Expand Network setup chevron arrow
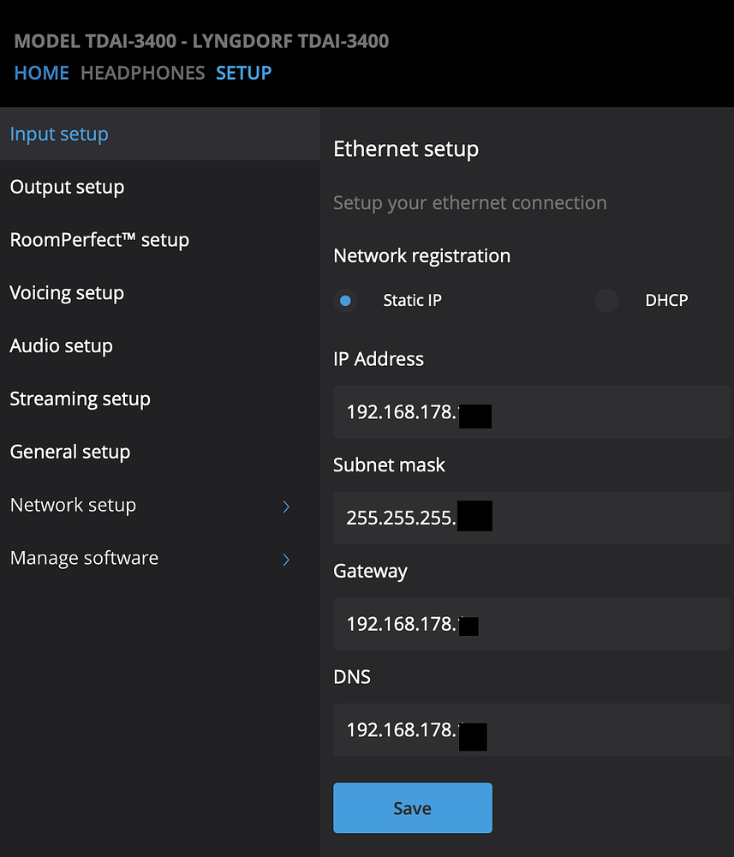This screenshot has width=734, height=857. pyautogui.click(x=286, y=506)
